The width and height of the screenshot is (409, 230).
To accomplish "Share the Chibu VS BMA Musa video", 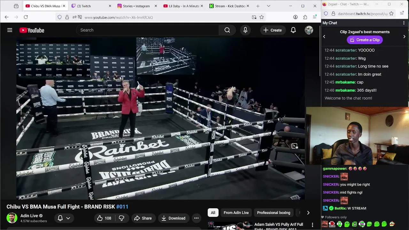I will click(143, 218).
